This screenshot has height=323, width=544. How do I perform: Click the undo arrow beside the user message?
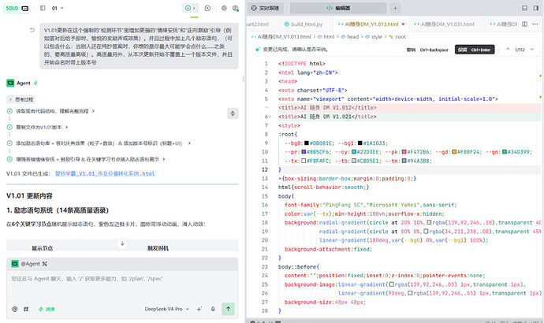pyautogui.click(x=32, y=30)
